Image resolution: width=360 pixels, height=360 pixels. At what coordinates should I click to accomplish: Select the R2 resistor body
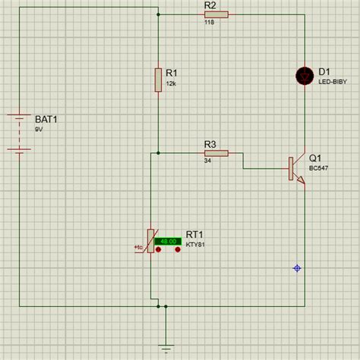pos(216,14)
